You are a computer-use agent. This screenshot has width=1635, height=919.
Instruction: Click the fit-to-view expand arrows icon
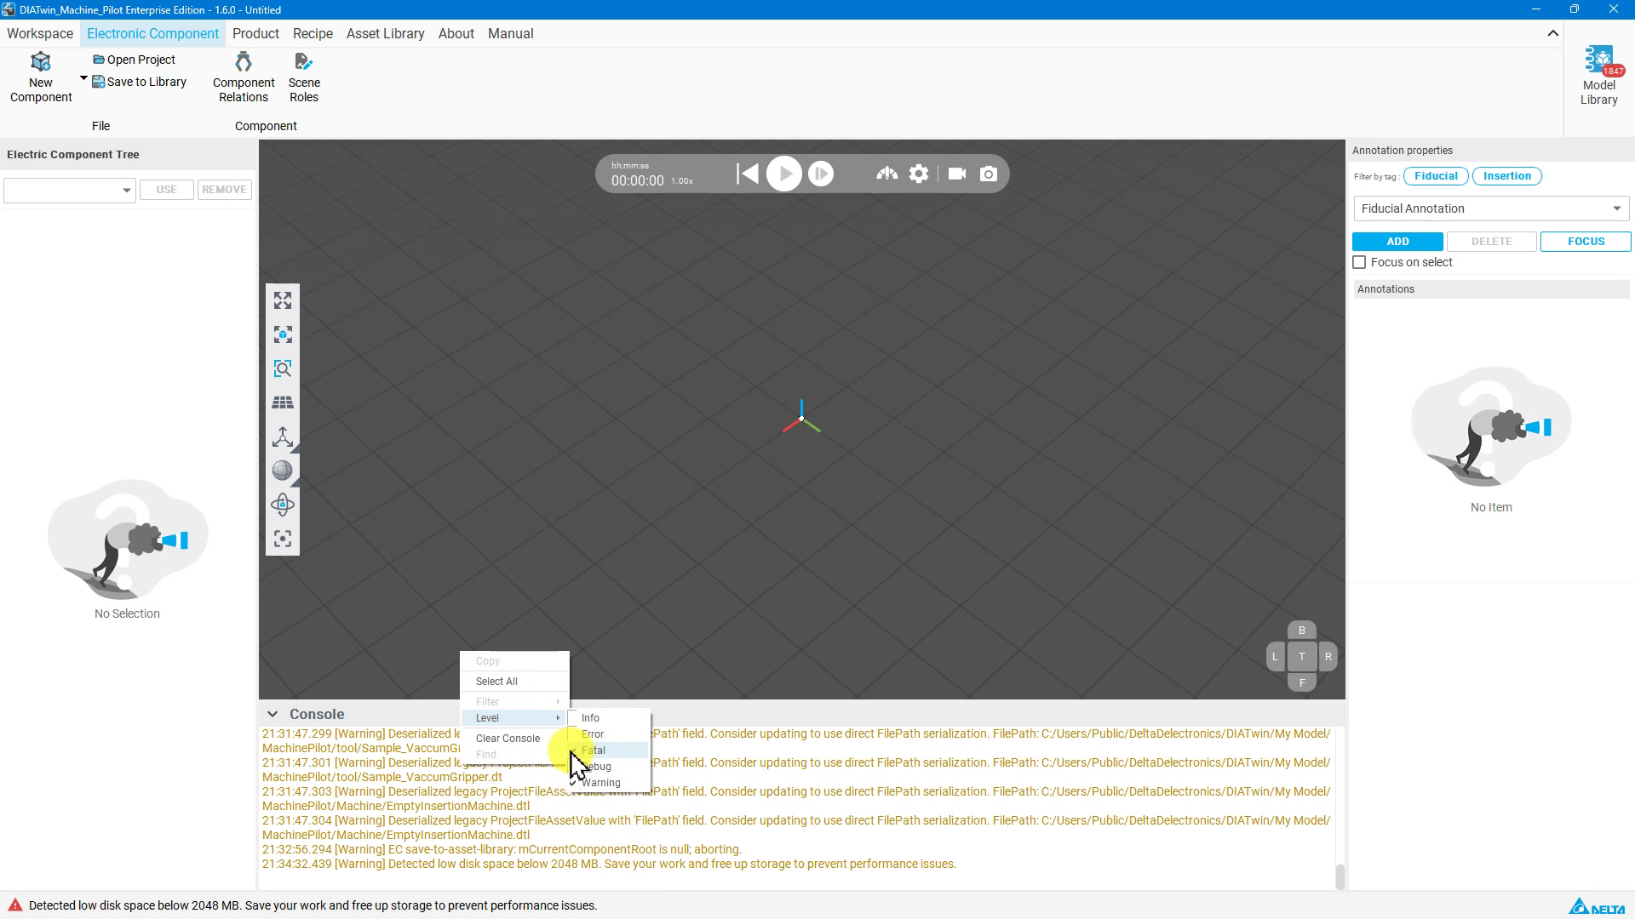[283, 300]
